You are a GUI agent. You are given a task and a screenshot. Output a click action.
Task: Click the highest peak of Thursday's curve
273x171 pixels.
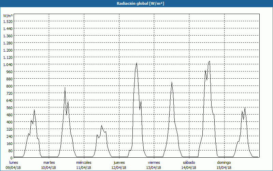pyautogui.click(x=137, y=63)
